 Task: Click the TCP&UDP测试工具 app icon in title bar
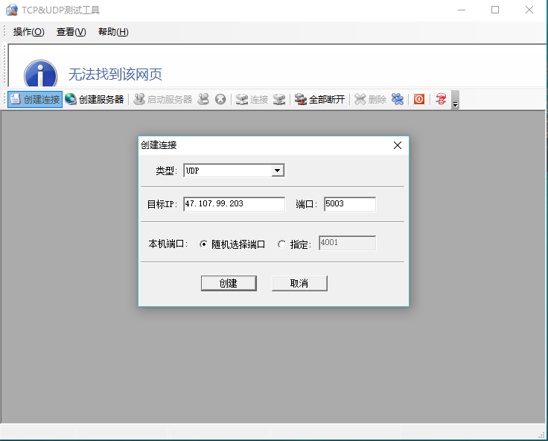point(12,10)
